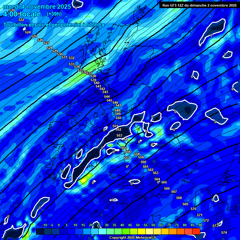Click the 560 geopotential contour label
This screenshot has width=240, height=240.
(143, 162)
